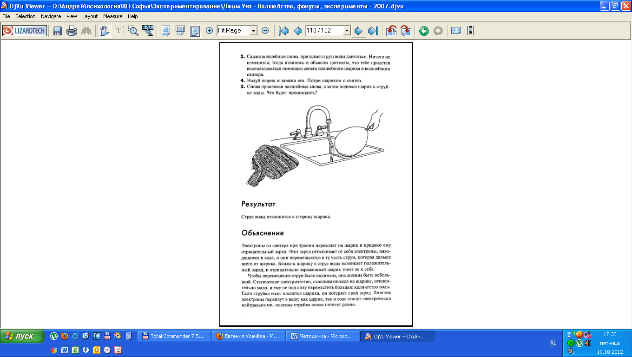Go to the first page

click(x=283, y=31)
